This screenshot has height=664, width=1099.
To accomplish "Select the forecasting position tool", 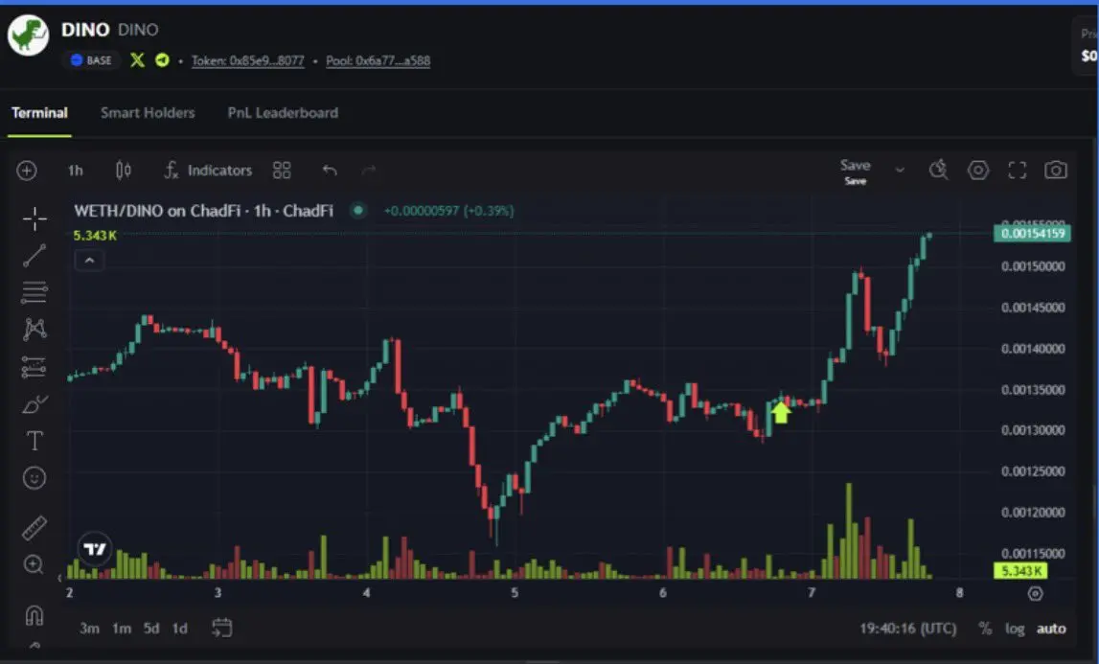I will (x=34, y=366).
